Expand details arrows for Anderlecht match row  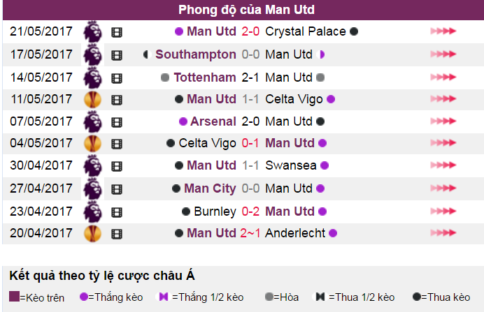coord(443,233)
